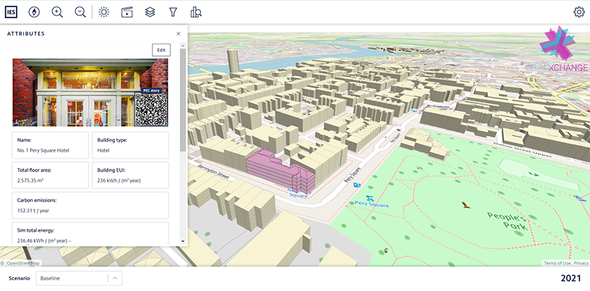This screenshot has width=590, height=291.
Task: Expand the Scenario dropdown chevron arrow
Action: [115, 279]
